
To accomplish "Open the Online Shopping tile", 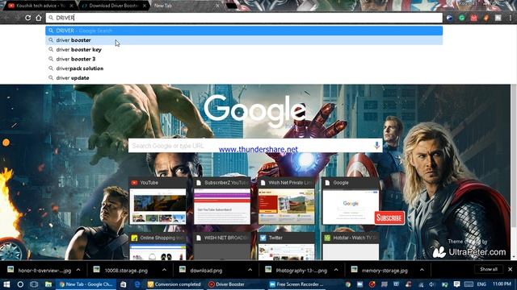I will click(x=158, y=246).
